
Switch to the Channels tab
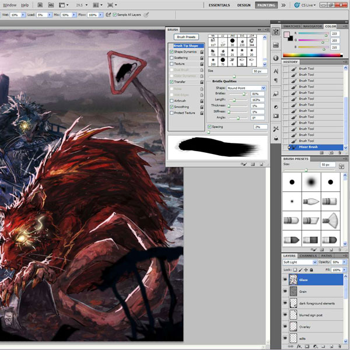[308, 256]
